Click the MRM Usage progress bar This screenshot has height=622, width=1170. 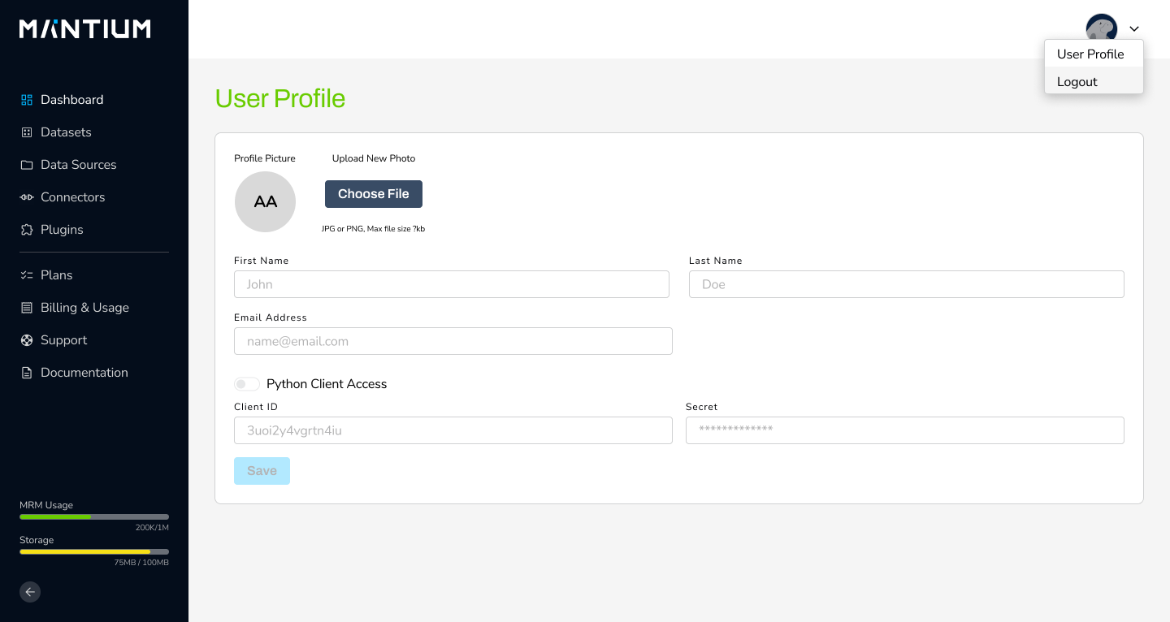[x=94, y=516]
